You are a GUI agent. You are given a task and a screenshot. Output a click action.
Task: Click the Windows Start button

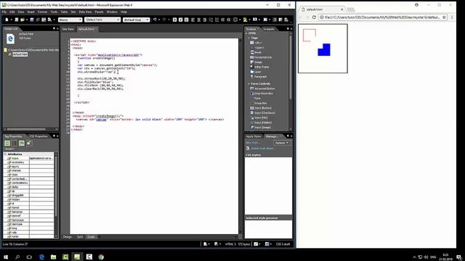click(6, 257)
